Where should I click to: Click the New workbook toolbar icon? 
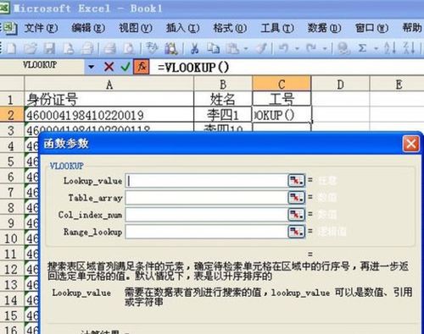tap(11, 48)
